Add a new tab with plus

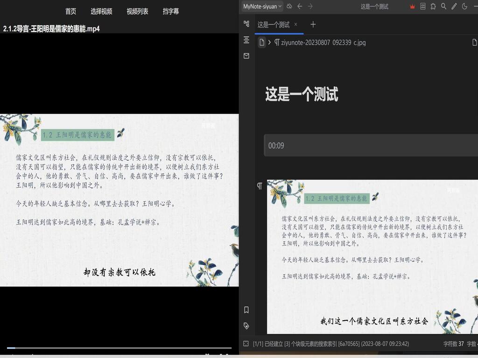click(313, 24)
